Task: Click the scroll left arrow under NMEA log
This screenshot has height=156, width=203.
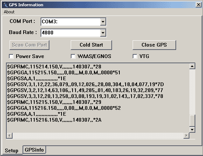Action: (x=10, y=136)
